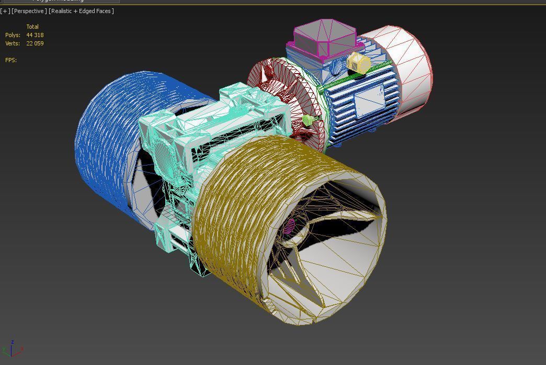The image size is (546, 365).
Task: Click the 'FPS:' statistics label
Action: [x=11, y=60]
